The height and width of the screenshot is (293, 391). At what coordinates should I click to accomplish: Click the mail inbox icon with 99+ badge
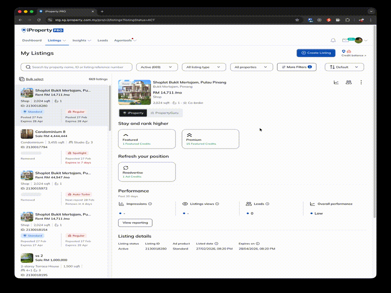tap(345, 40)
